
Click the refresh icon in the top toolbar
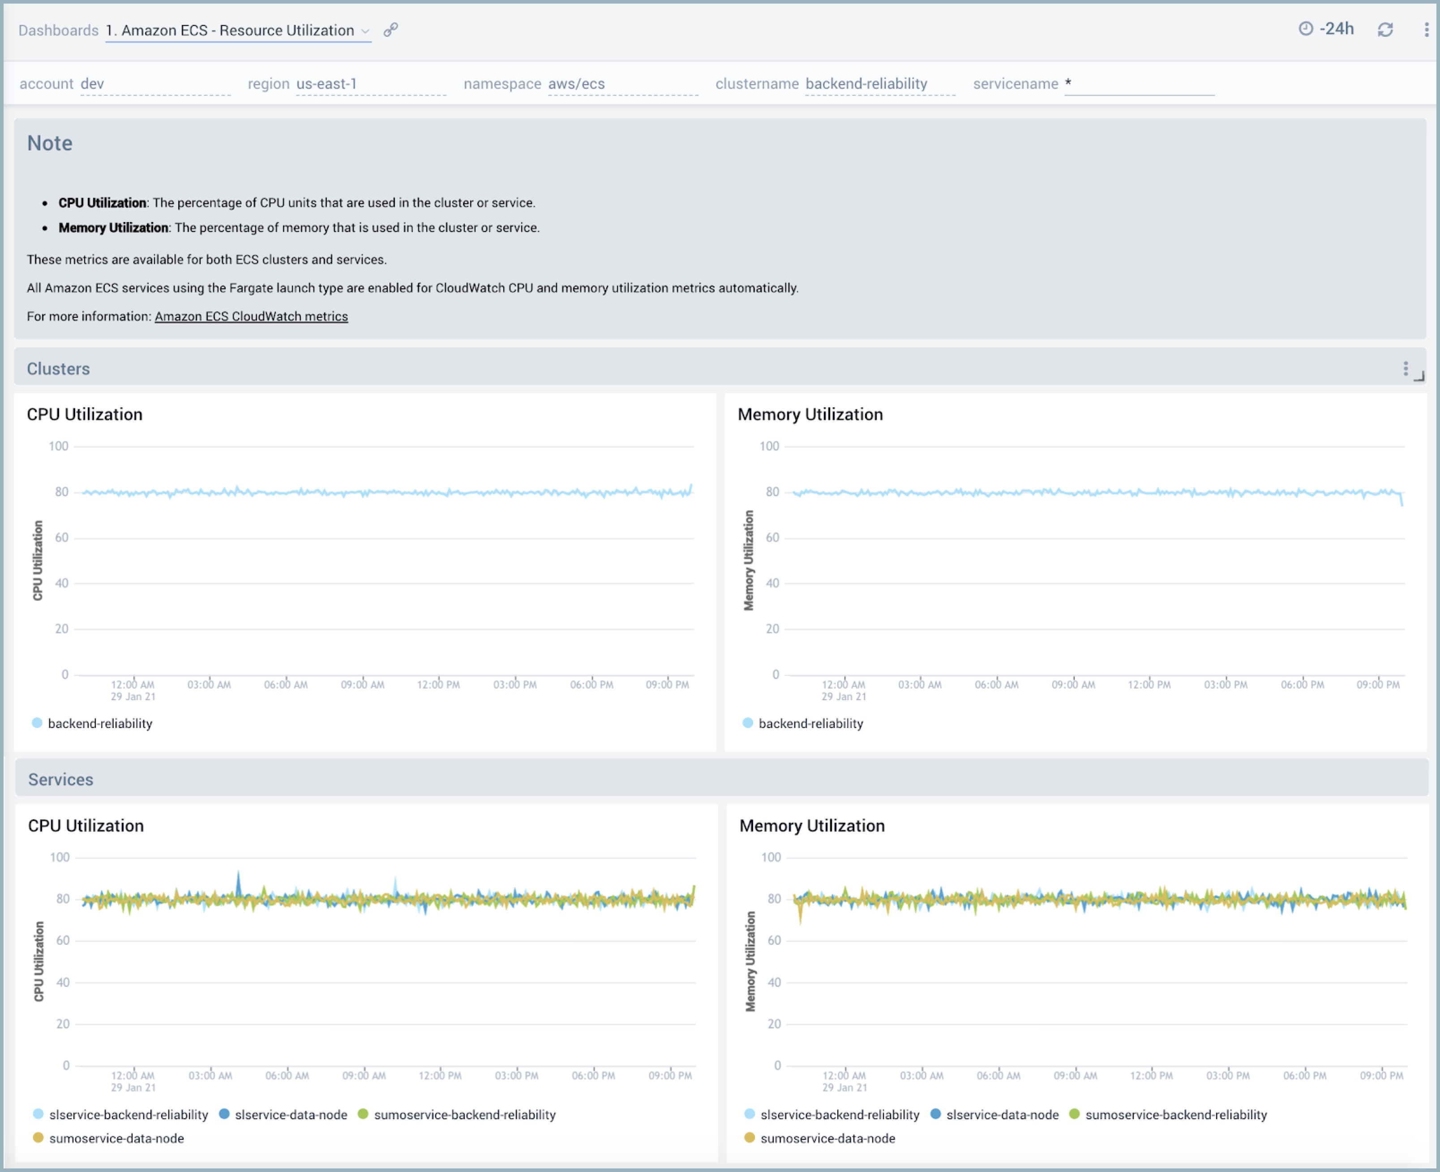[1385, 30]
